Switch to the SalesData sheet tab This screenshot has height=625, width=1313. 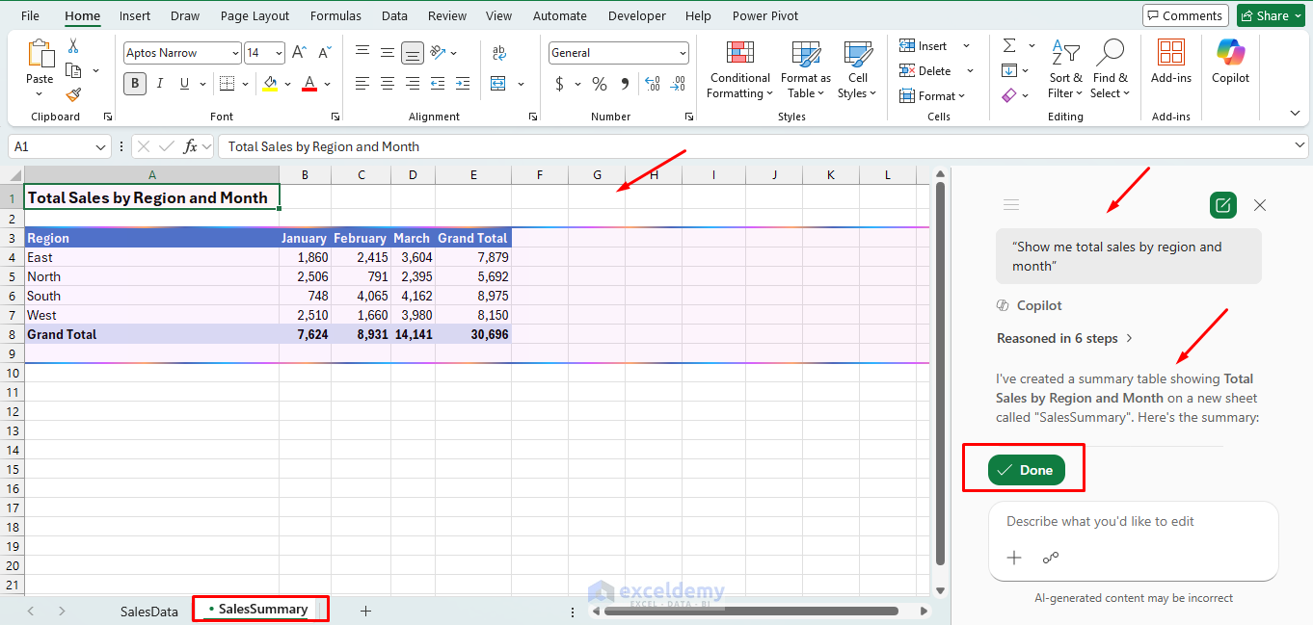(149, 611)
